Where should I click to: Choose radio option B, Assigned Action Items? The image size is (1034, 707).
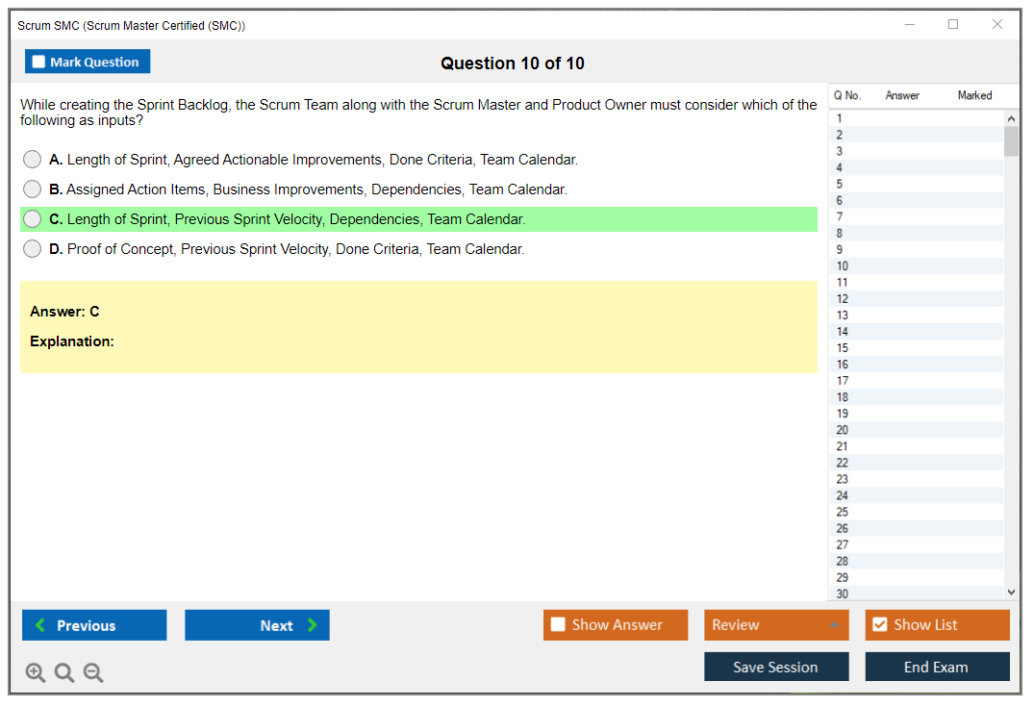[x=33, y=189]
